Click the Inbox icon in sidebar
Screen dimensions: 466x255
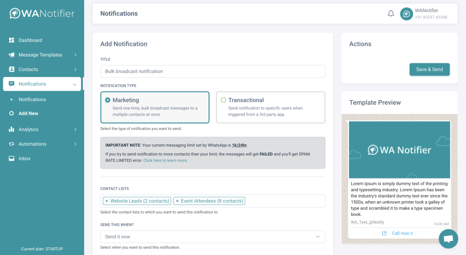tap(12, 158)
